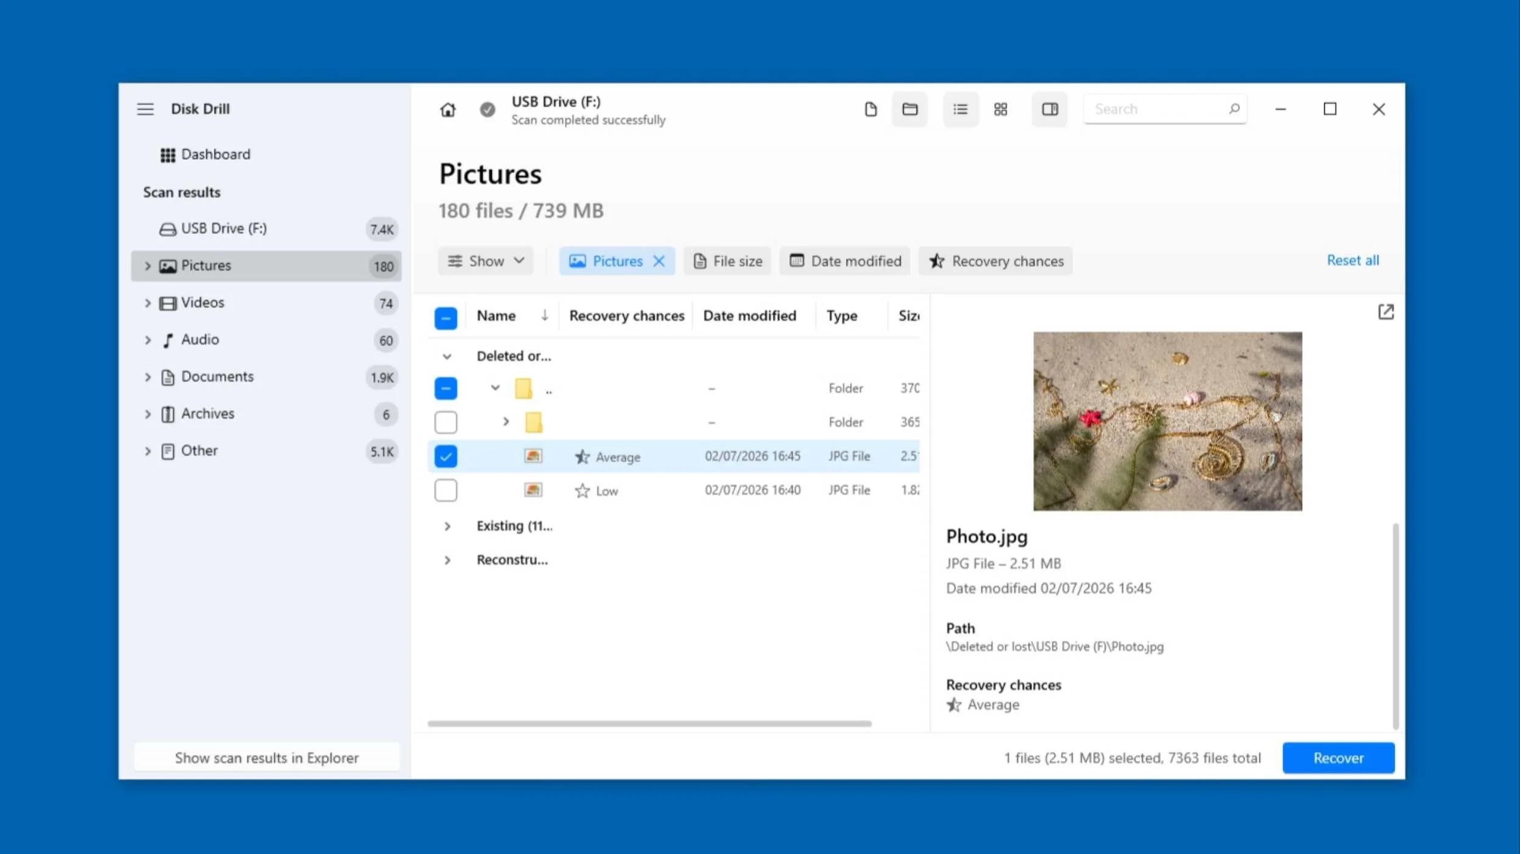Select the list view layout icon
The height and width of the screenshot is (854, 1520).
(961, 109)
